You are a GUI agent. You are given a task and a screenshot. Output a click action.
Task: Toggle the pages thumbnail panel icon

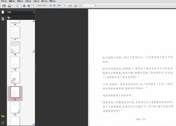click(x=3, y=12)
